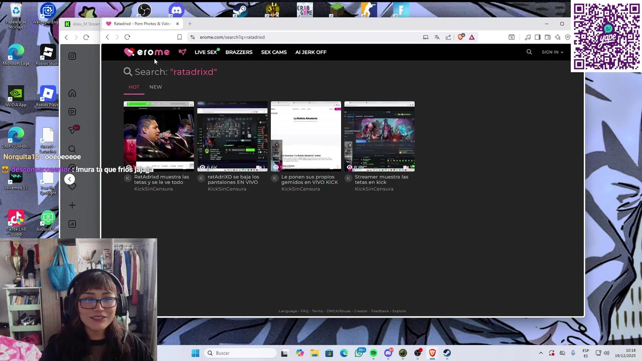The height and width of the screenshot is (361, 642).
Task: Open the BRAZZERS menu link
Action: click(x=239, y=52)
